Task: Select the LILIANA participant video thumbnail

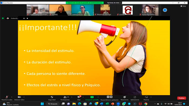Action: tap(60, 10)
